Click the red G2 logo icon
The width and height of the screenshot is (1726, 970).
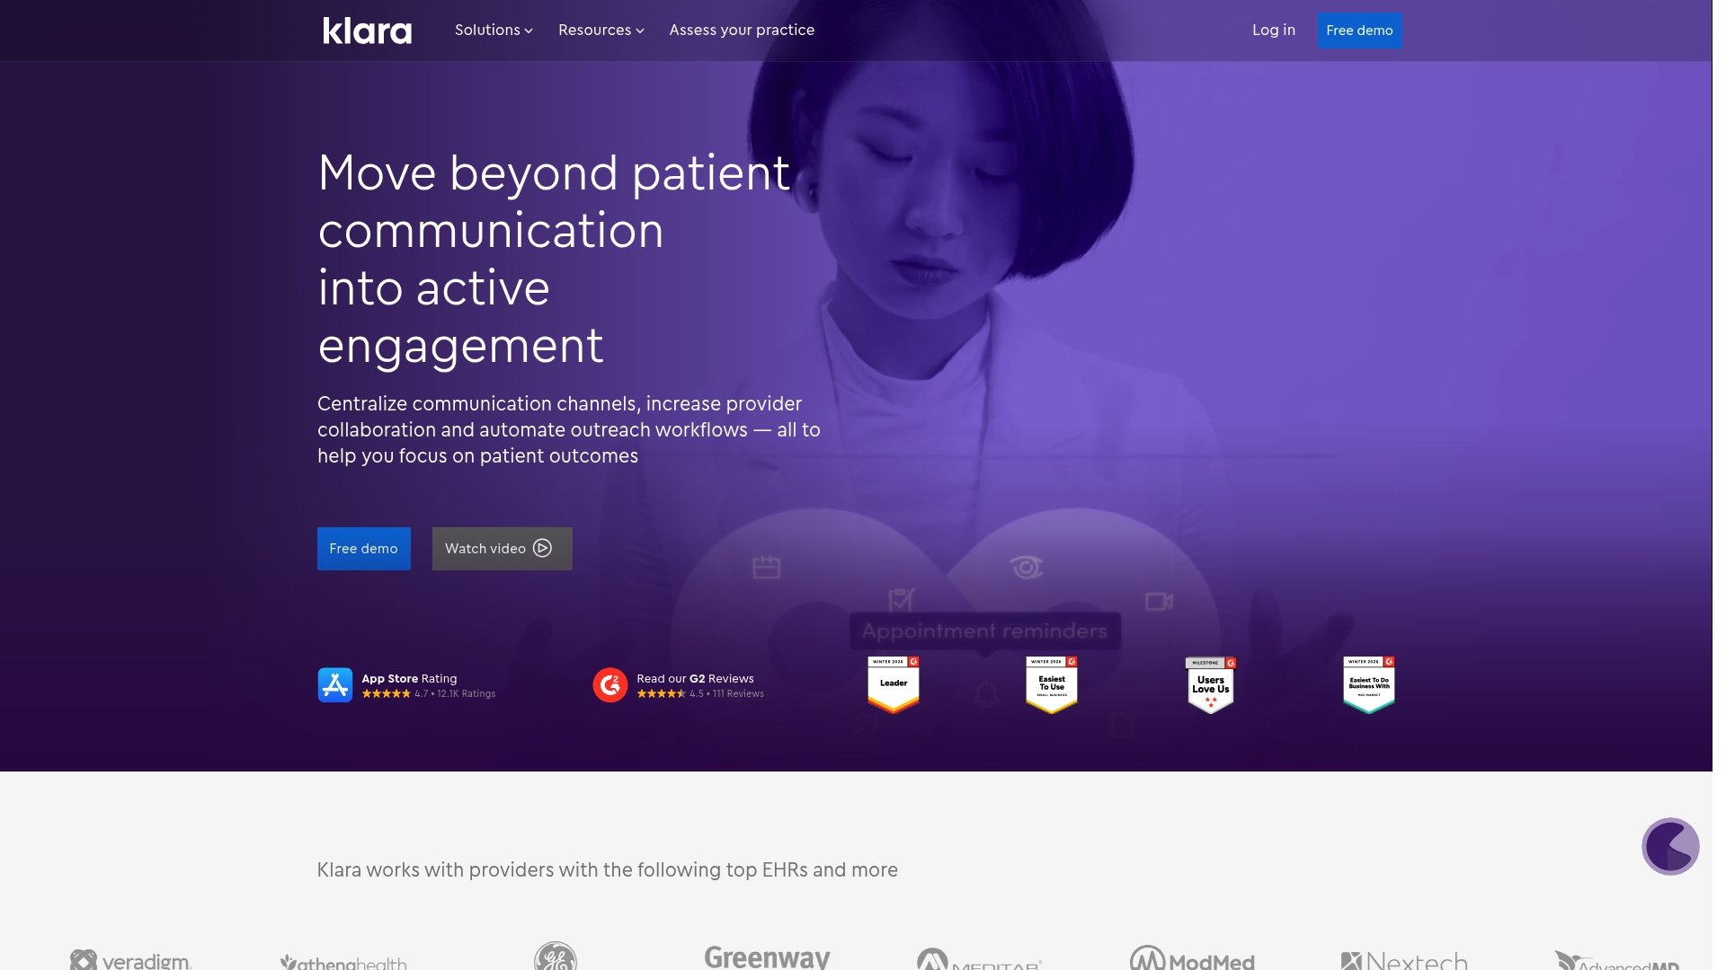click(x=609, y=685)
